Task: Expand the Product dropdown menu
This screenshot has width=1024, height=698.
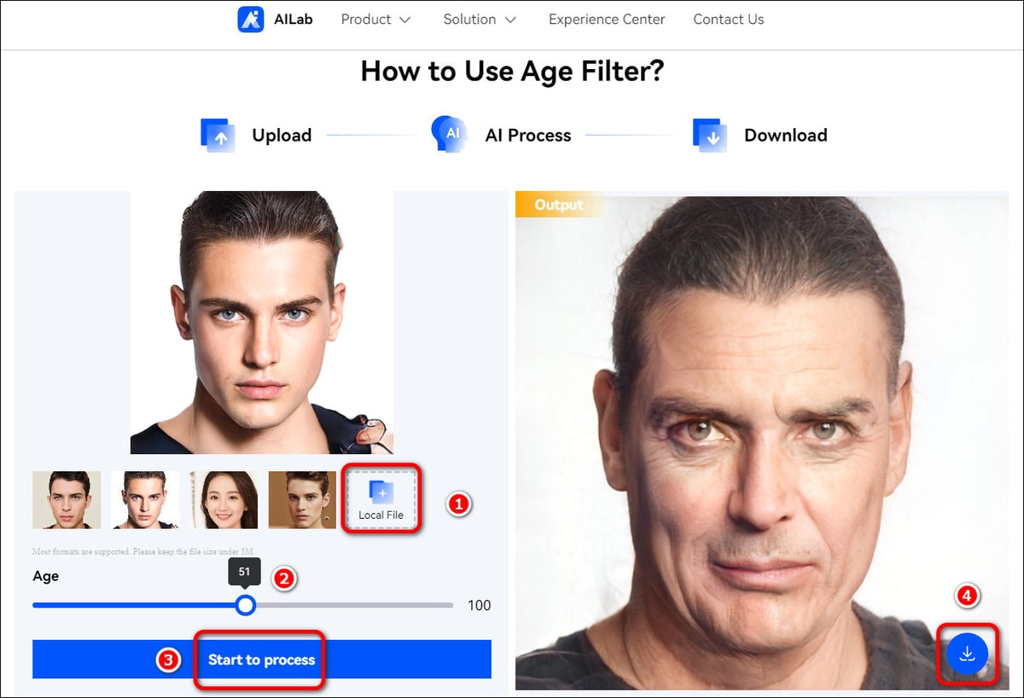Action: coord(375,19)
